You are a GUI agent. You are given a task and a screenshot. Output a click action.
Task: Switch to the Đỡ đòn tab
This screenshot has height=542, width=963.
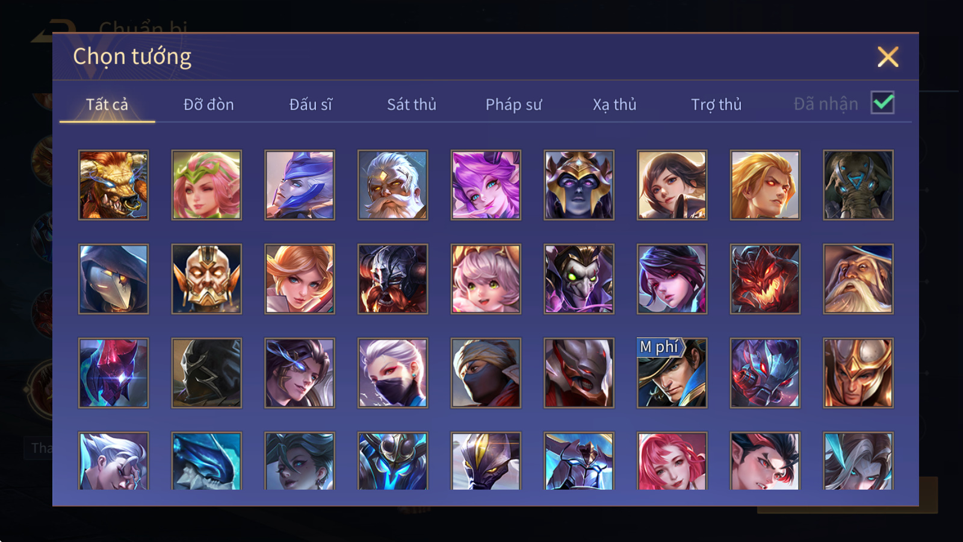pyautogui.click(x=208, y=105)
